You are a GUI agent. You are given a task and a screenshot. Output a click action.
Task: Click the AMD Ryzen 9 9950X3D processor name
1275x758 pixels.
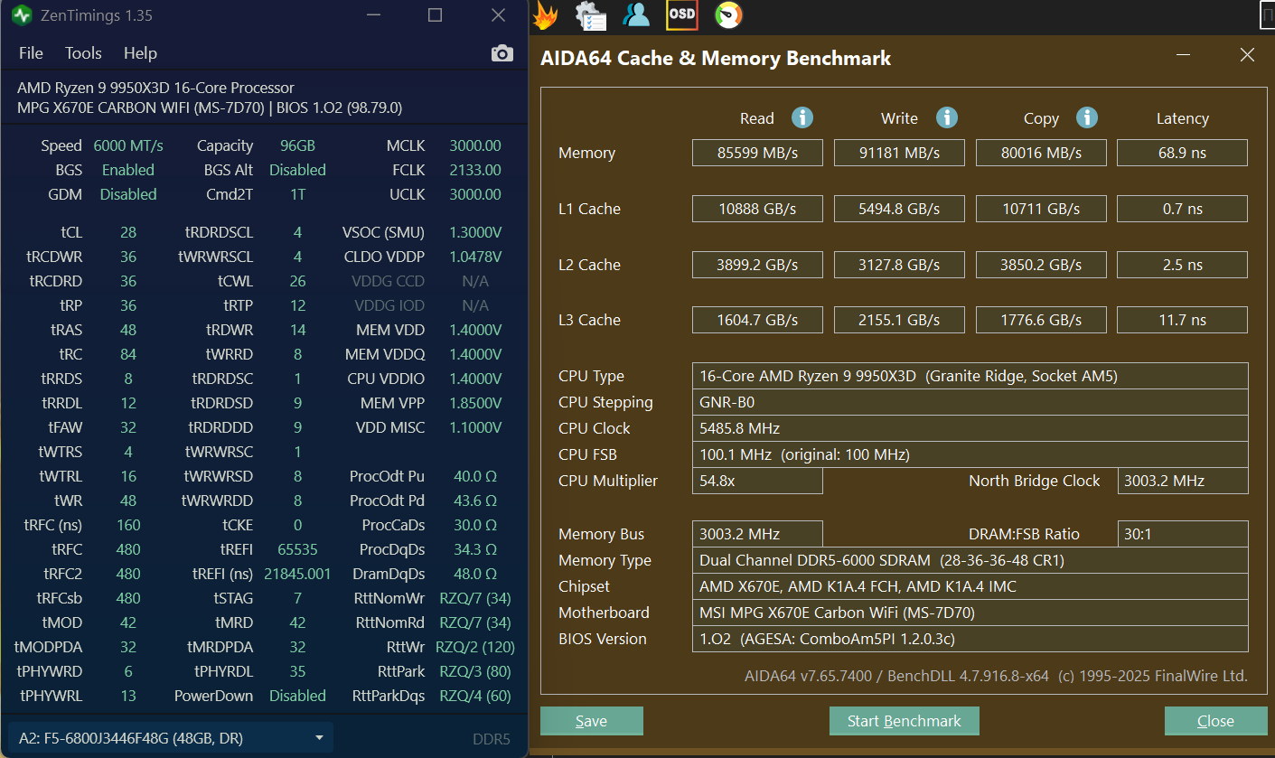(x=155, y=88)
